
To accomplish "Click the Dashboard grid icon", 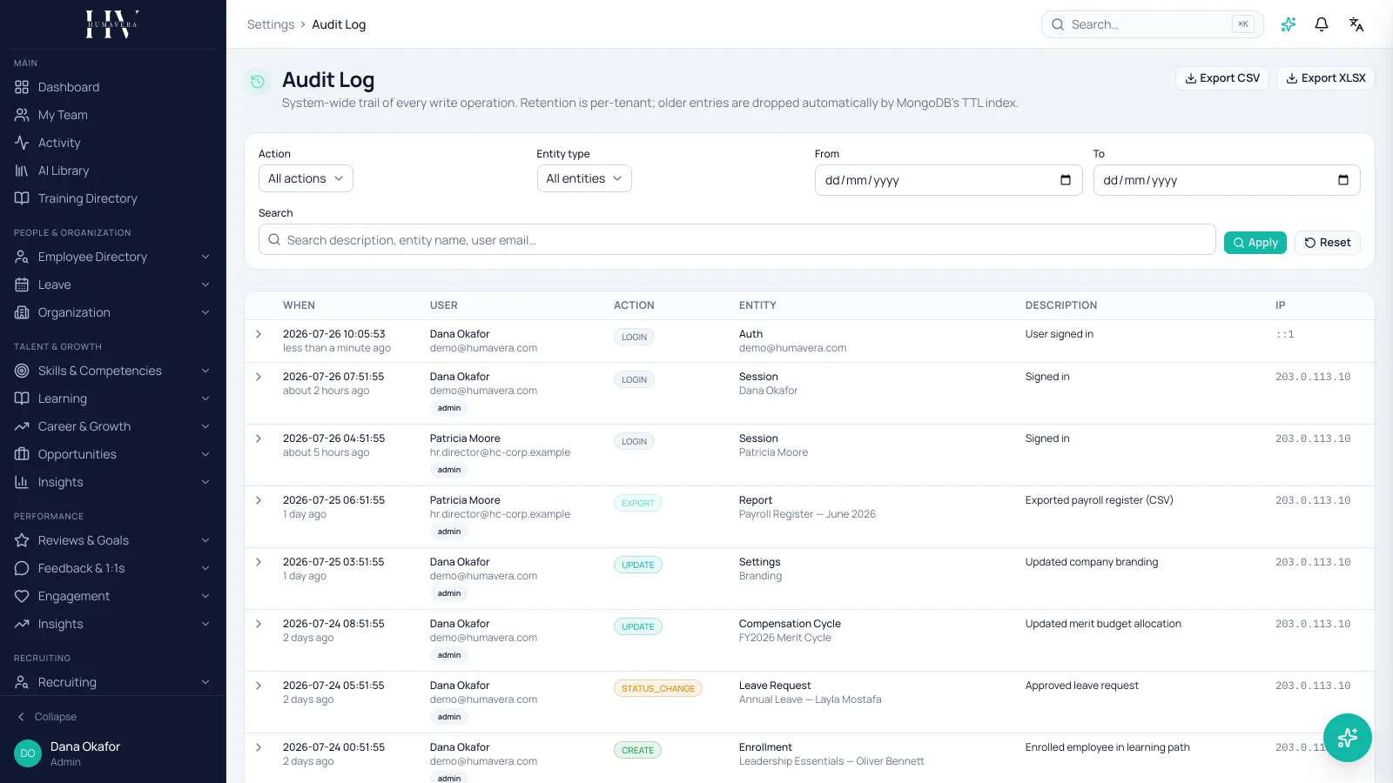I will click(x=22, y=87).
